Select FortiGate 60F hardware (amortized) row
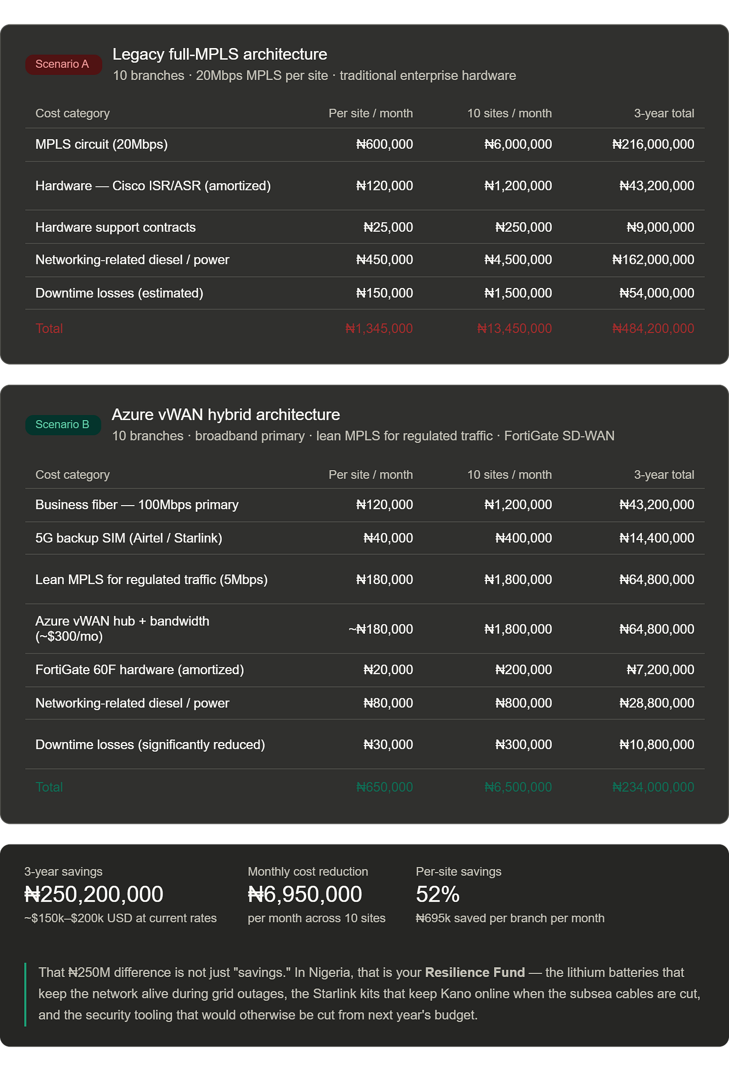The width and height of the screenshot is (729, 1071). click(x=365, y=670)
